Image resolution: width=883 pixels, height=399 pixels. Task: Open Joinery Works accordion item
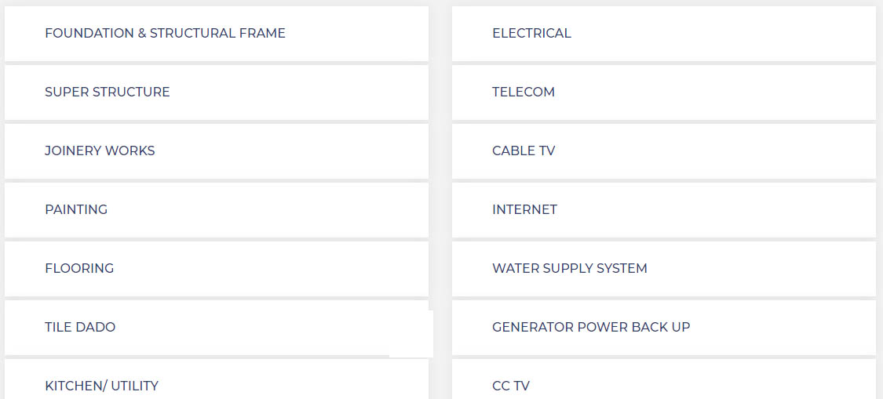217,151
